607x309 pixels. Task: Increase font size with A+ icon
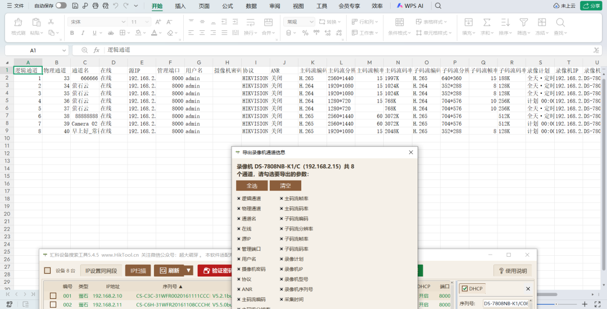point(158,22)
